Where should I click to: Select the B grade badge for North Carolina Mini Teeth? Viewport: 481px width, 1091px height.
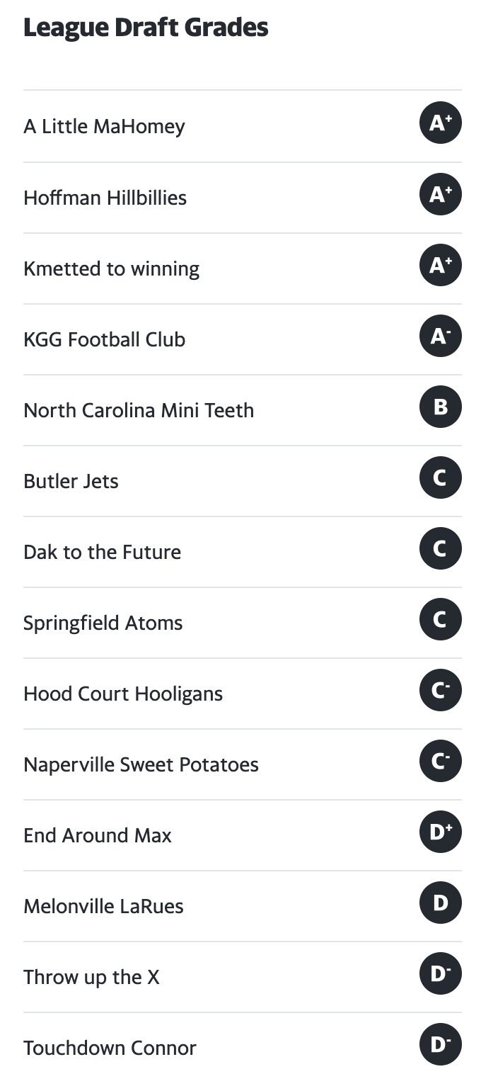[440, 407]
